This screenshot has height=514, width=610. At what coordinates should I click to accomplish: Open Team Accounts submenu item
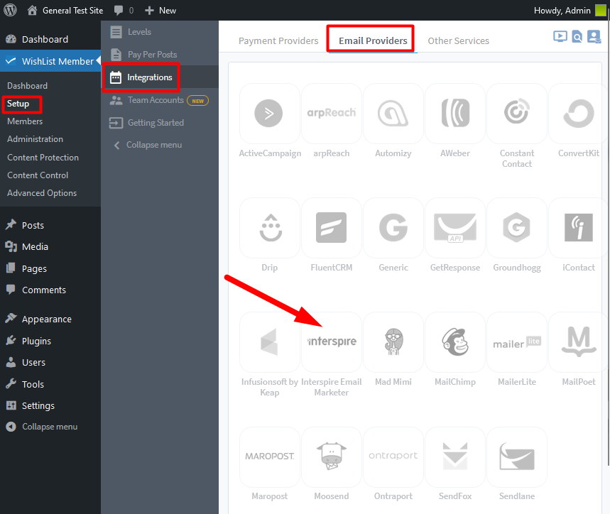pos(160,100)
